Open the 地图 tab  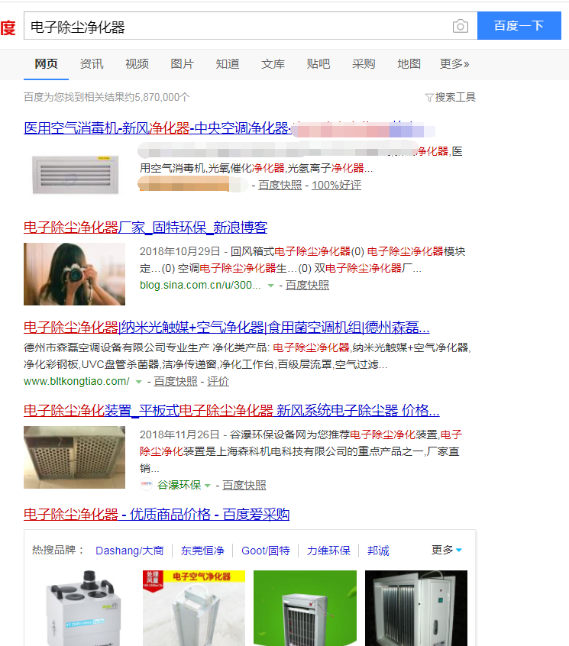409,64
